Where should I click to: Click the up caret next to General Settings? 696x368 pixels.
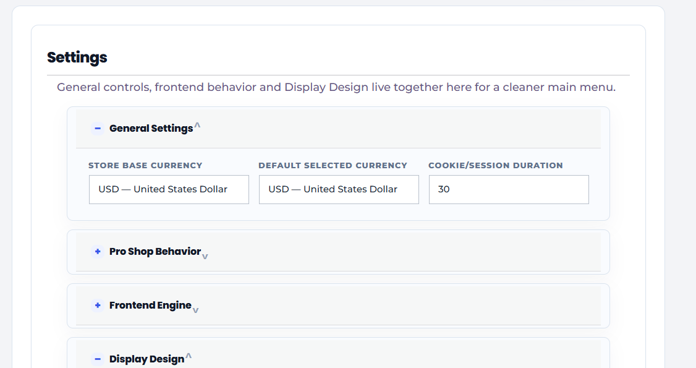click(198, 126)
